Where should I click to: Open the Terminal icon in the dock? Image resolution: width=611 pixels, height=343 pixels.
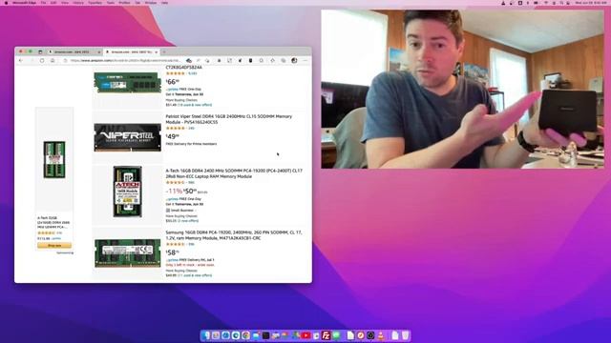click(265, 335)
